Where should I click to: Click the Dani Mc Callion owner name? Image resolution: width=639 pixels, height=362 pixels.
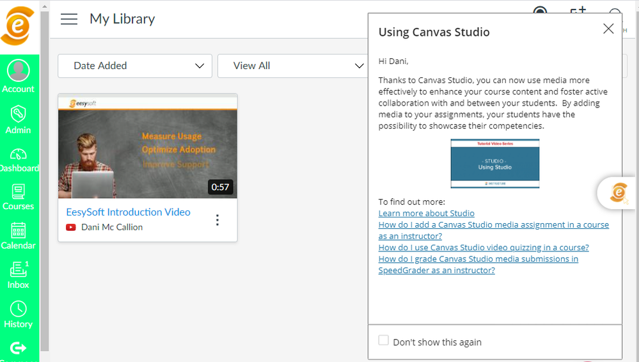(112, 228)
